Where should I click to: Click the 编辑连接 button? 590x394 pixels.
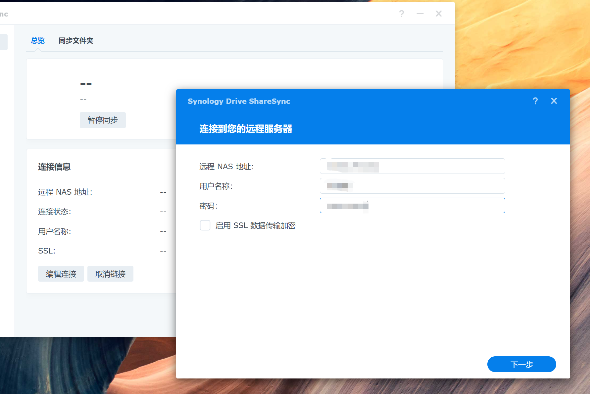coord(61,274)
